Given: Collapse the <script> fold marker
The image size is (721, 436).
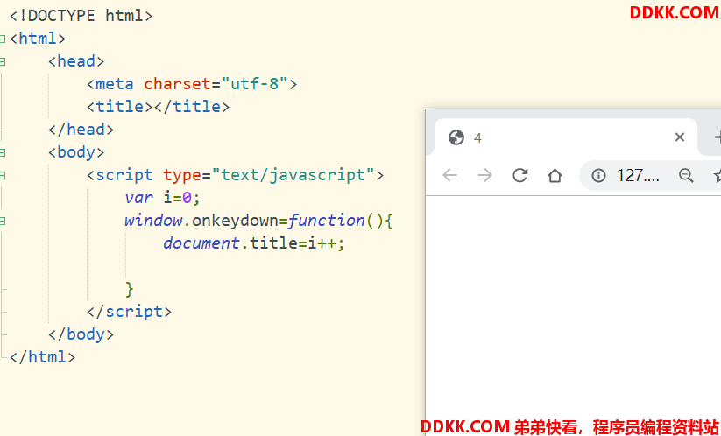Looking at the screenshot, I should pos(3,175).
